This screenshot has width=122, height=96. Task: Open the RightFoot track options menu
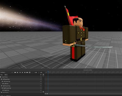pos(41,90)
